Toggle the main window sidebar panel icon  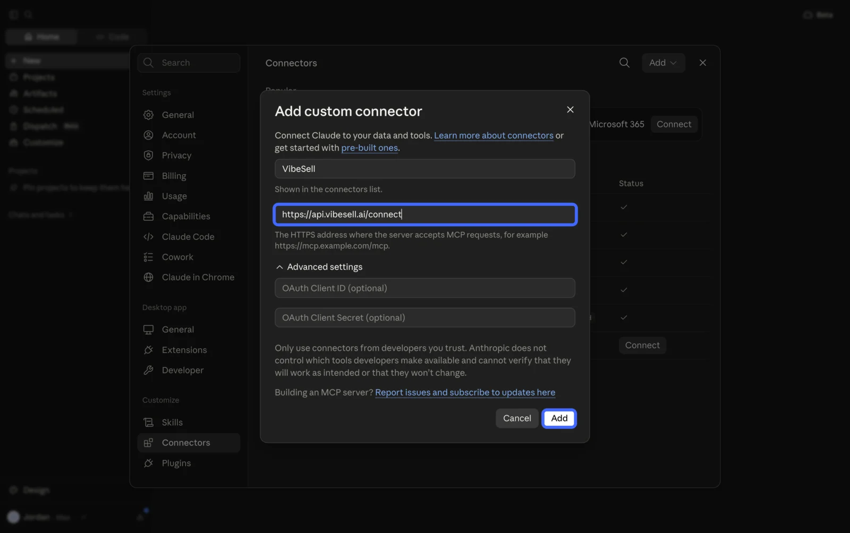click(x=14, y=15)
